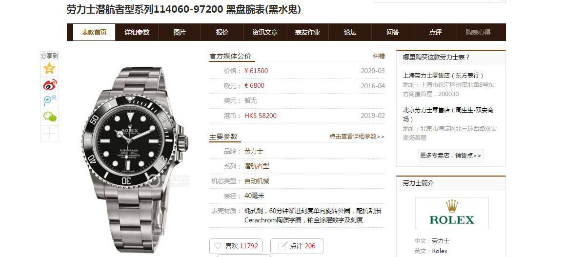Open the 详细参数 tab

[x=137, y=32]
